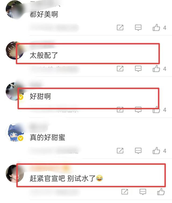Screen dimensions: 172x203
Task: Share the '好甜啊' comment
Action: click(x=120, y=110)
